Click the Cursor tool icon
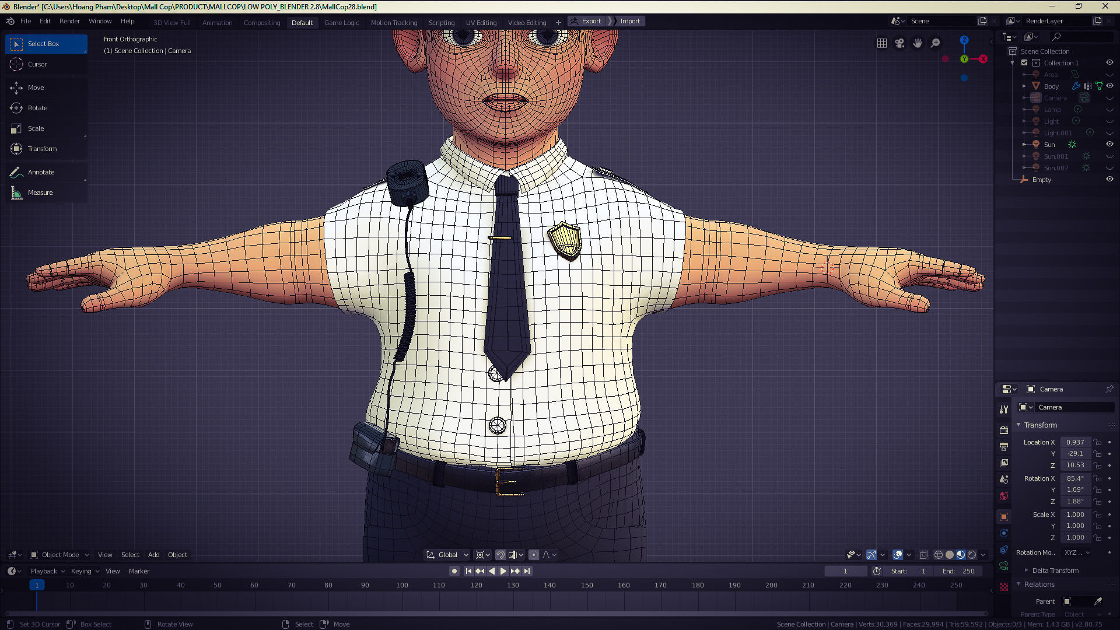This screenshot has width=1120, height=630. tap(16, 64)
